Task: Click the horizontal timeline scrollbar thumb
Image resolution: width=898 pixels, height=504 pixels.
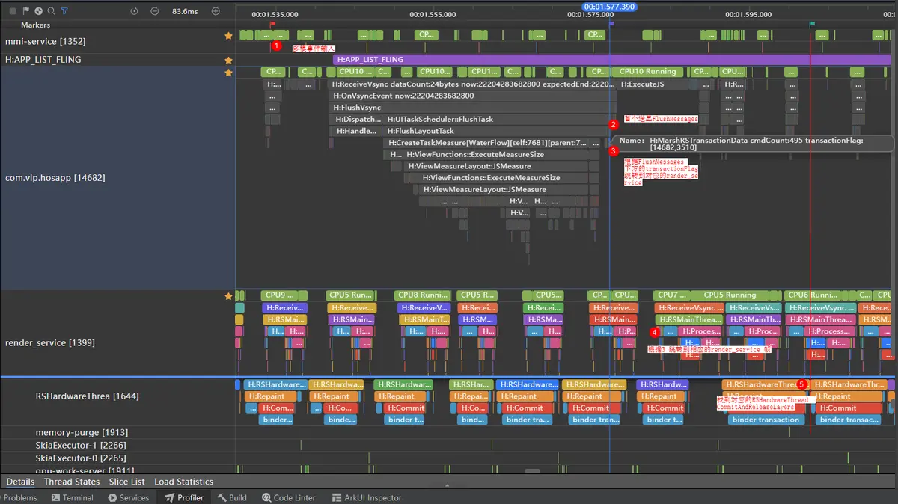Action: point(532,471)
